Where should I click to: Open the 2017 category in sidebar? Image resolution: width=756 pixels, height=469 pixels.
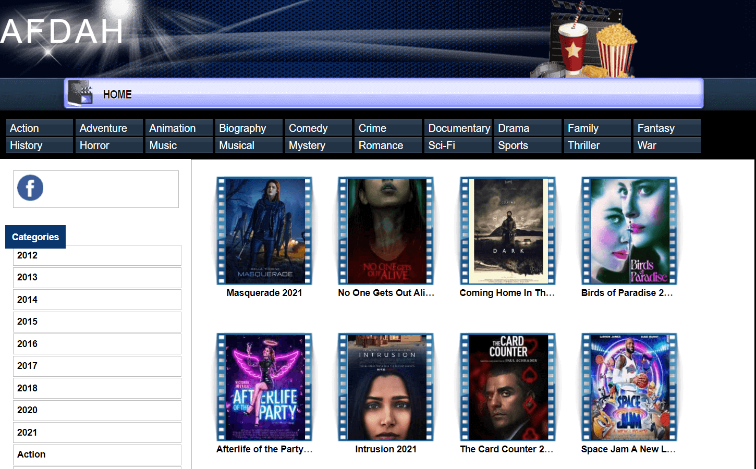(97, 366)
